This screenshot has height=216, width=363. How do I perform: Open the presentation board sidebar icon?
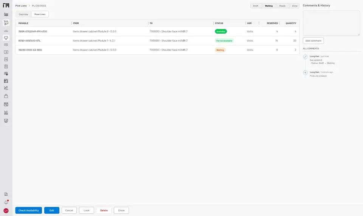(x=6, y=121)
